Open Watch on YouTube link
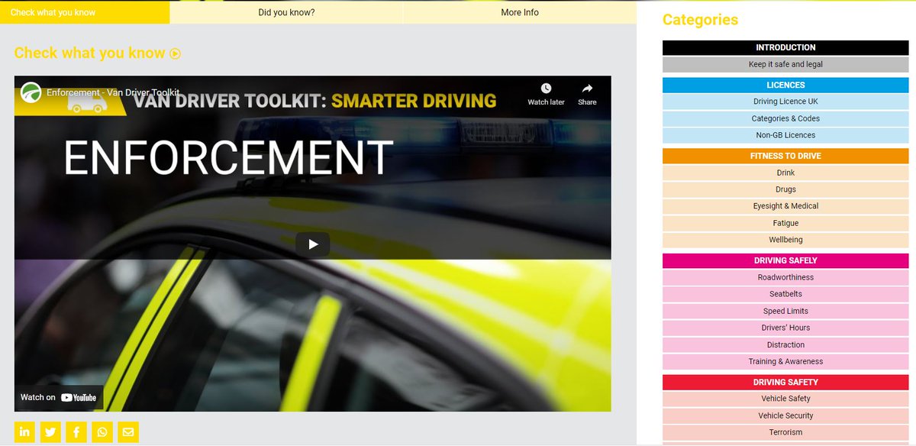 [59, 397]
